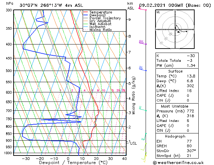Click the green wind barb at 700 hPa
This screenshot has height=165, width=214.
(x=143, y=109)
